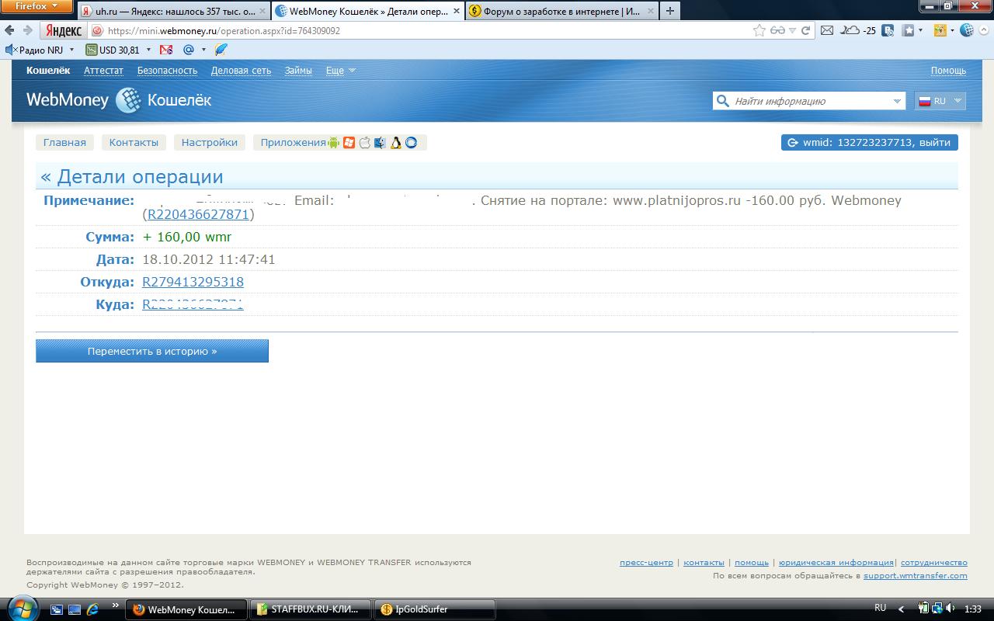The height and width of the screenshot is (621, 994).
Task: Open IpGoldSurfer from the taskbar
Action: coord(433,609)
